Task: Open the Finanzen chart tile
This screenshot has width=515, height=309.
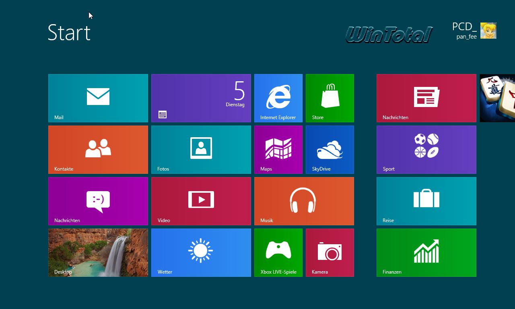Action: click(426, 253)
